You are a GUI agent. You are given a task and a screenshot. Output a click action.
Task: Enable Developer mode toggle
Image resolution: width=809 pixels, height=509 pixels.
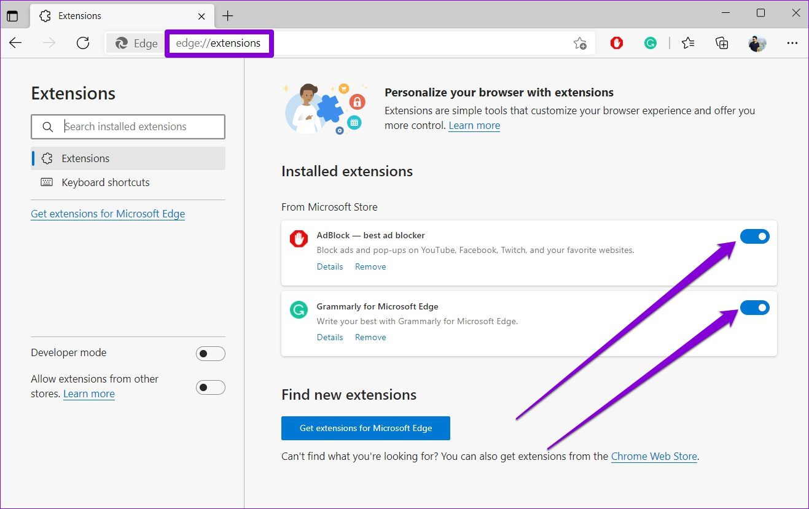tap(211, 354)
